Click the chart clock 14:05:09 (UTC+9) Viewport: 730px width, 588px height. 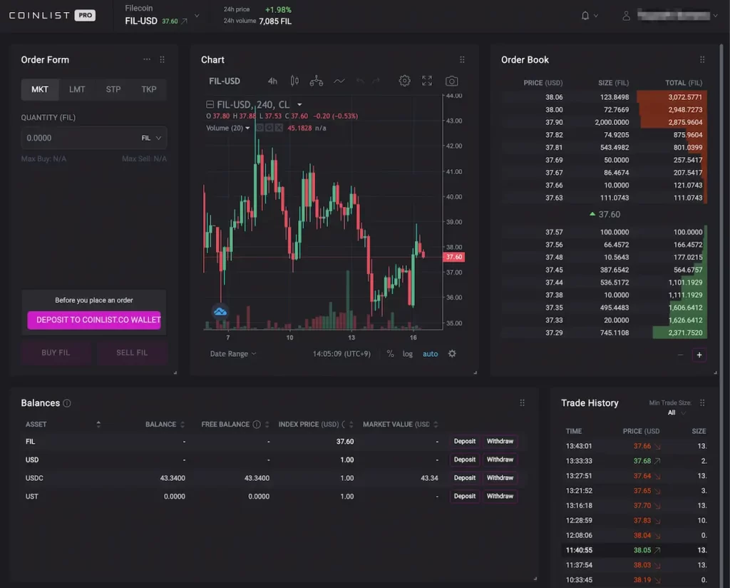coord(341,354)
